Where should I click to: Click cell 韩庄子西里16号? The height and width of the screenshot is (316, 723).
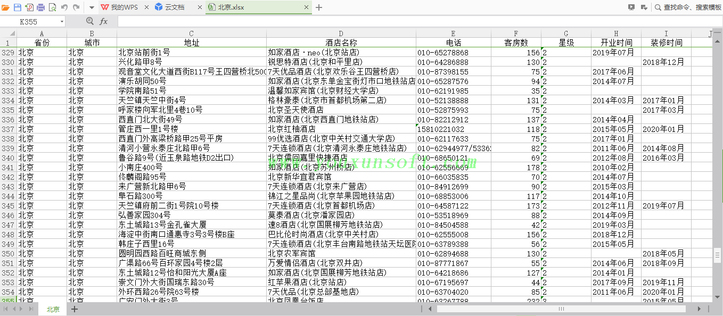[x=192, y=244]
